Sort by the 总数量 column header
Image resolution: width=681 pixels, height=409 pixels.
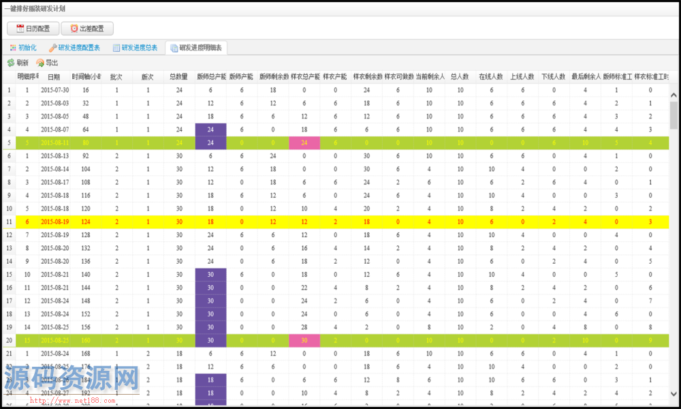click(x=179, y=77)
